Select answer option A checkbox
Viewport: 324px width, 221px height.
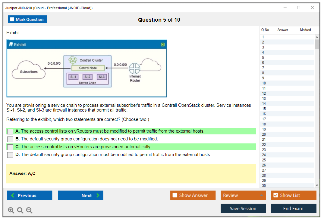pos(10,131)
